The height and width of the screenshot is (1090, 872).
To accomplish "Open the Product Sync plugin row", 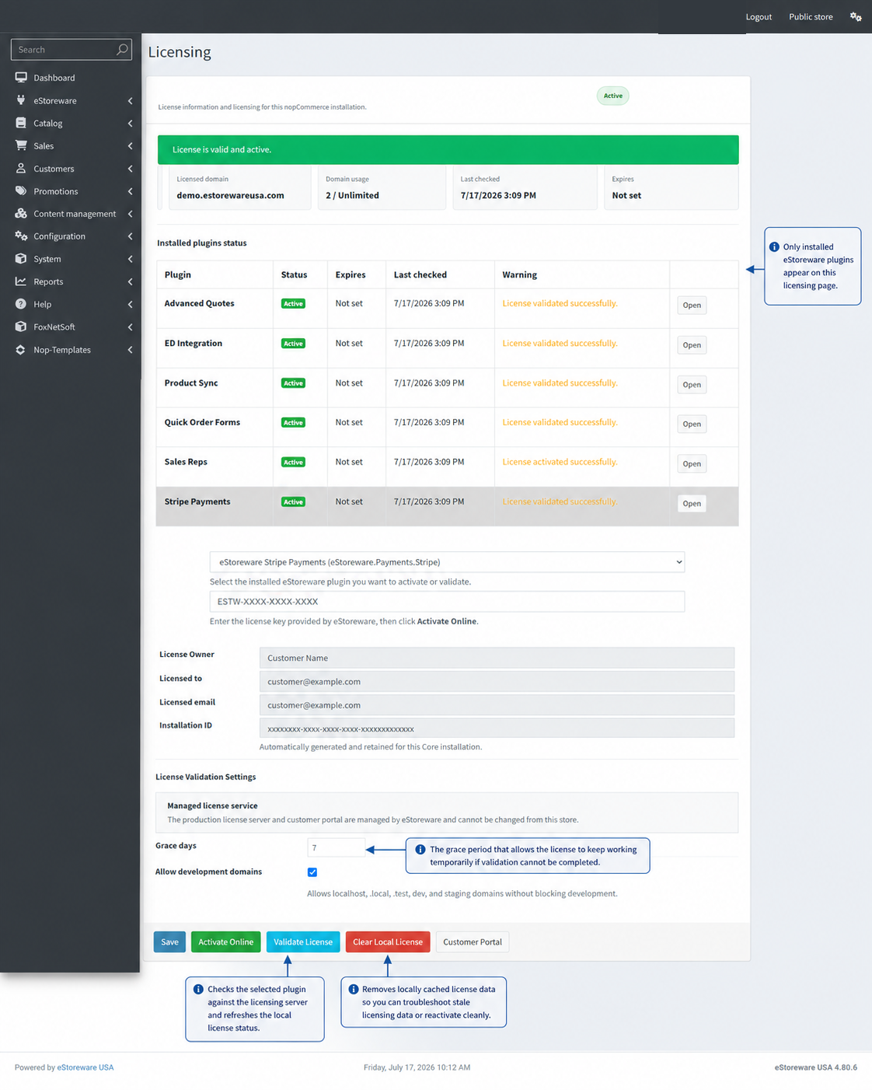I will [x=692, y=385].
